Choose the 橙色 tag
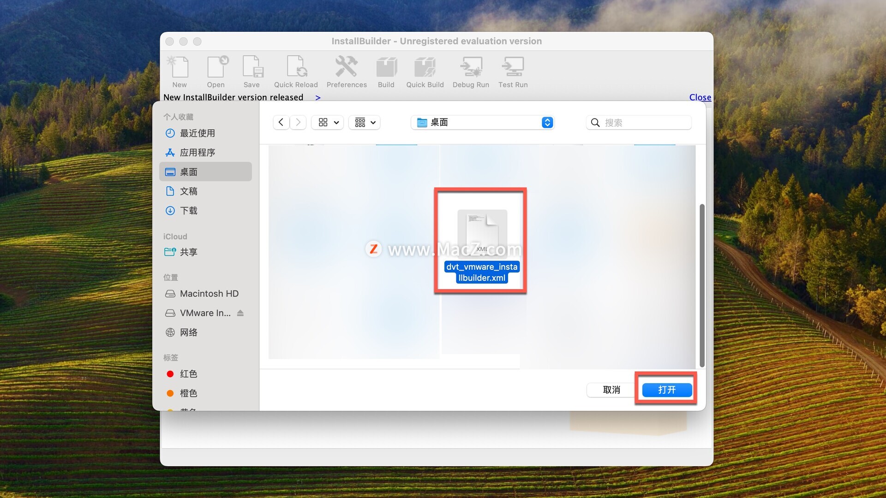The height and width of the screenshot is (498, 886). click(x=205, y=393)
